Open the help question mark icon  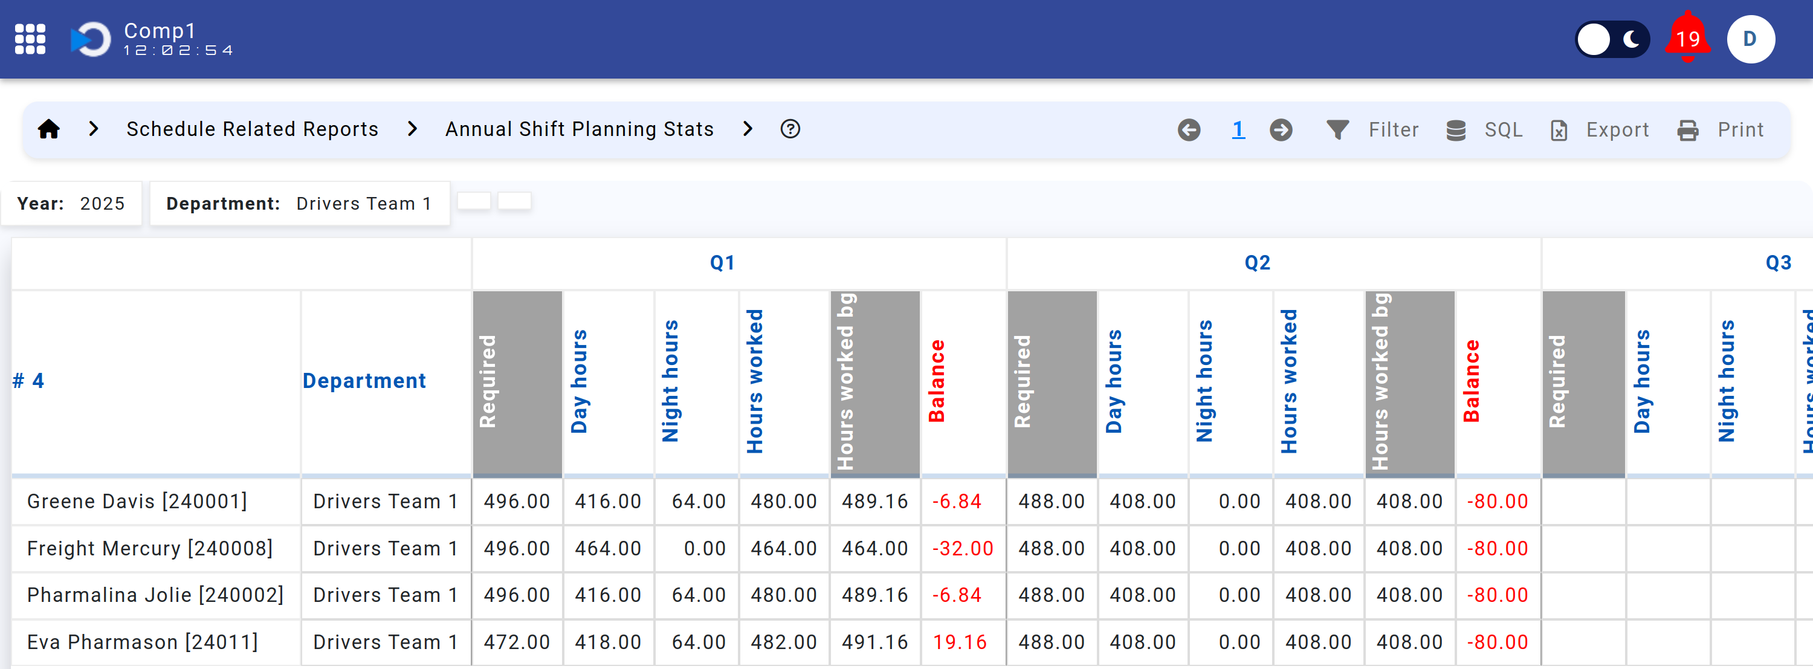coord(790,129)
